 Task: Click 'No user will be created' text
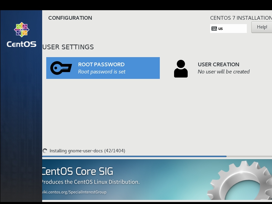coord(224,72)
